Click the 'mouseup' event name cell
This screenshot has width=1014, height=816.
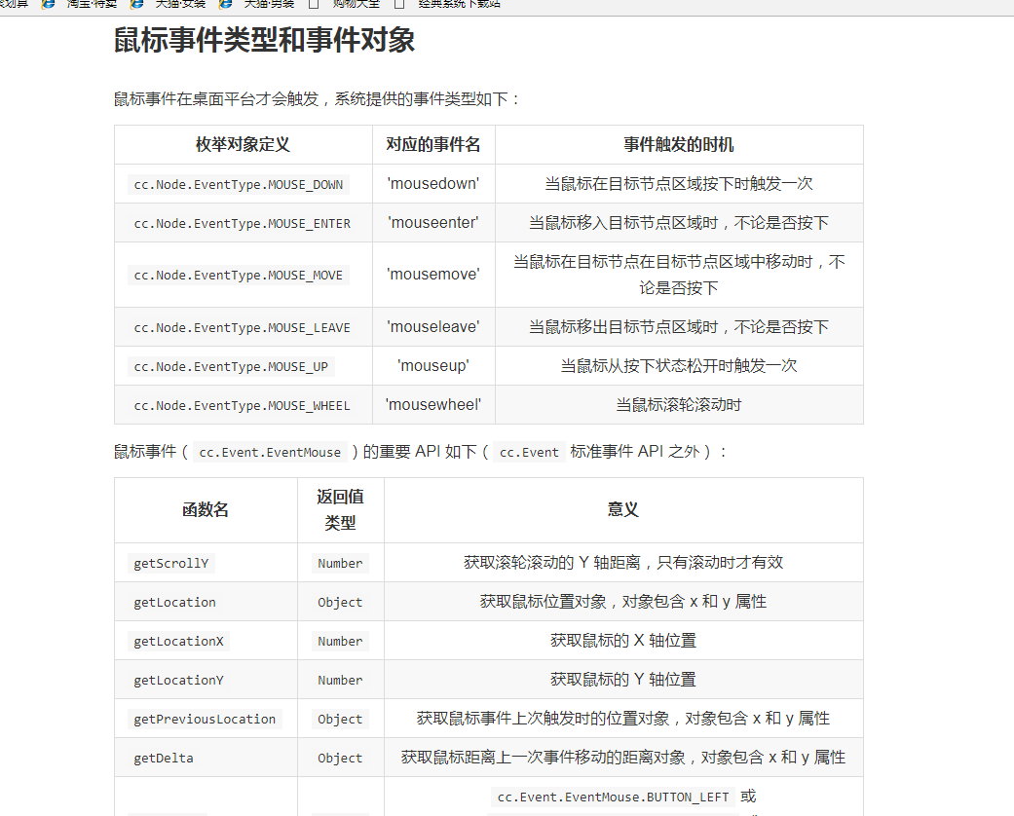(433, 366)
